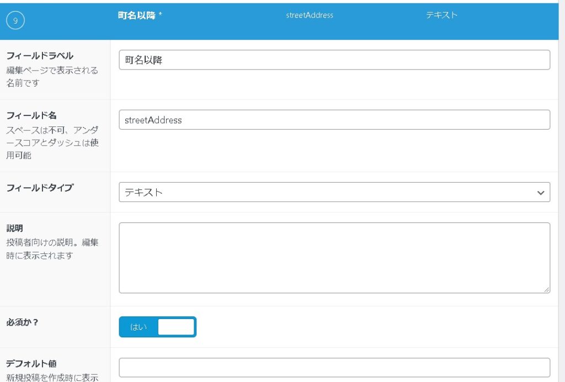The image size is (565, 382).
Task: Click the textarea resize handle corner
Action: pos(546,289)
